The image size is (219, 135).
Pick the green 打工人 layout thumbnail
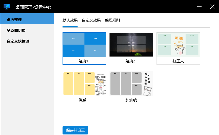[178, 45]
